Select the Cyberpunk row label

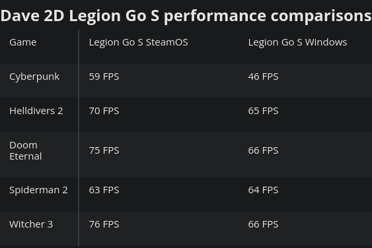pos(34,77)
